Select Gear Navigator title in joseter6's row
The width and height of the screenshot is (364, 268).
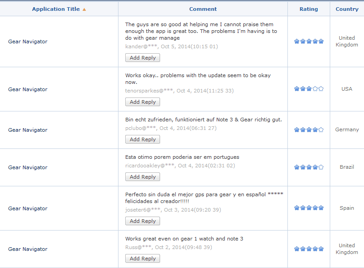tap(28, 208)
